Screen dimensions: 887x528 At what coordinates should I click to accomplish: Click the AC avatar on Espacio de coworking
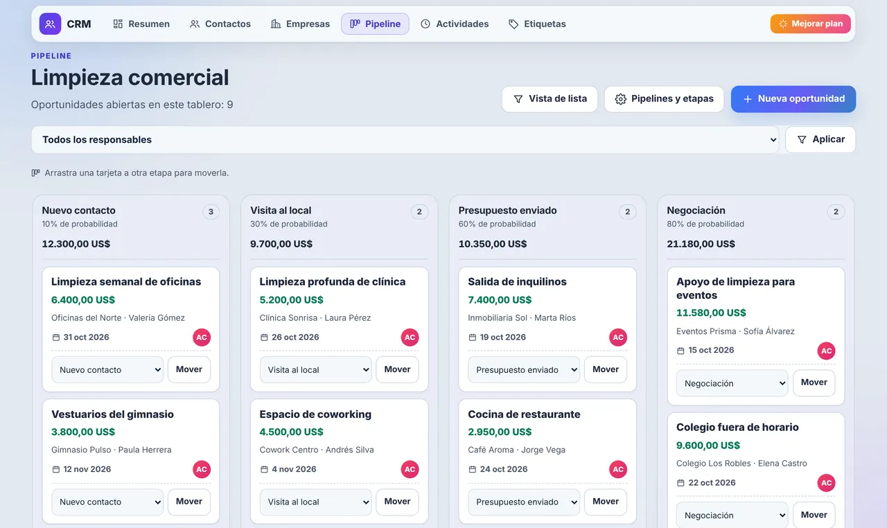tap(410, 469)
